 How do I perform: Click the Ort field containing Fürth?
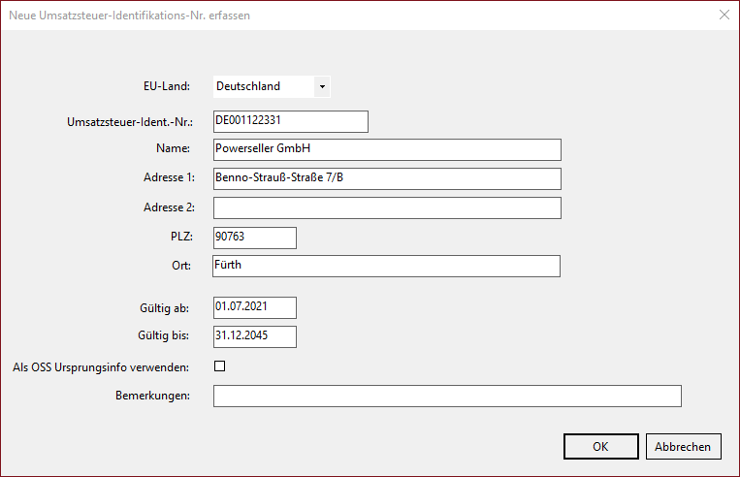pyautogui.click(x=387, y=266)
